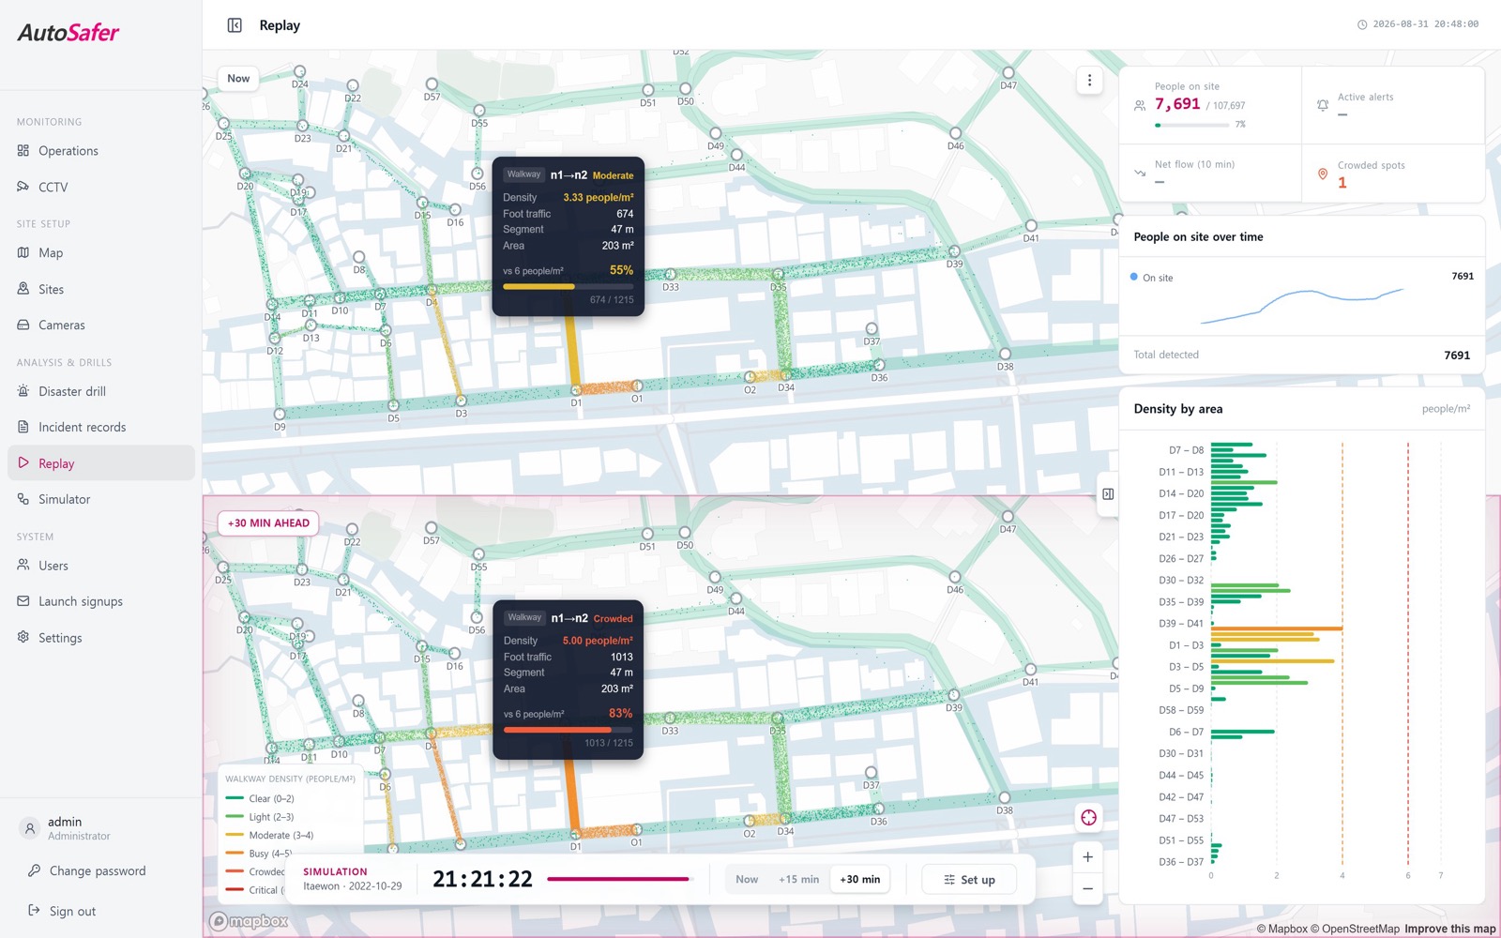Click the Disaster drill siren icon
1501x938 pixels.
[x=23, y=391]
